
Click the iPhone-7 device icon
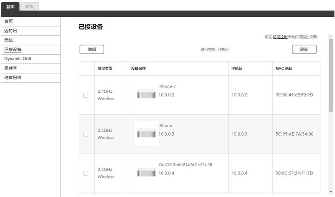146,94
